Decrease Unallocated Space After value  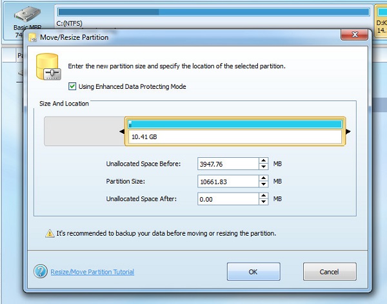click(263, 202)
